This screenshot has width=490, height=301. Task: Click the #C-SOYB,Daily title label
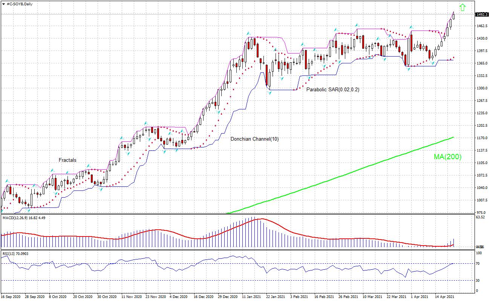tap(20, 5)
